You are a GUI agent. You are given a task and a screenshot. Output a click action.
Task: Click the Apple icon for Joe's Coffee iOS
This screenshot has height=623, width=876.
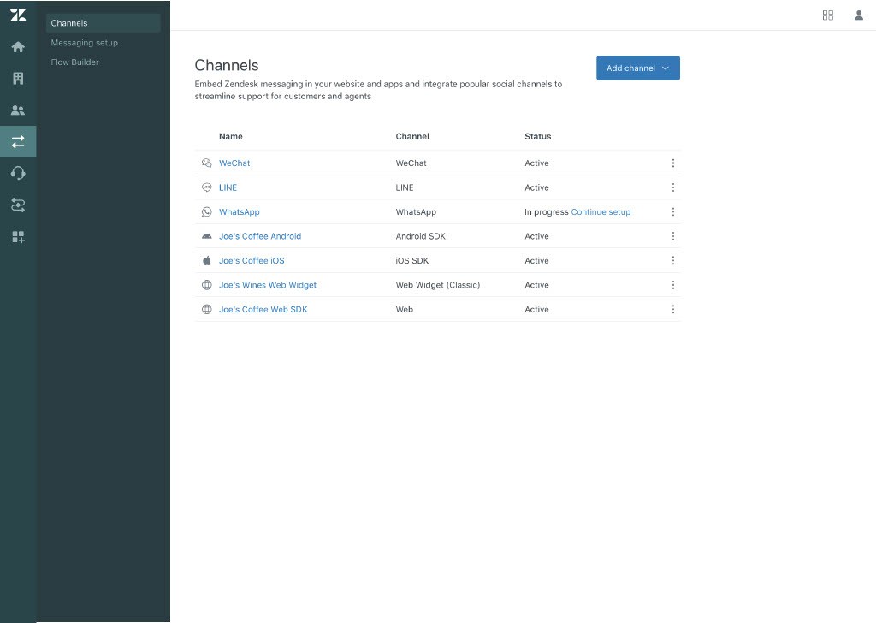207,260
